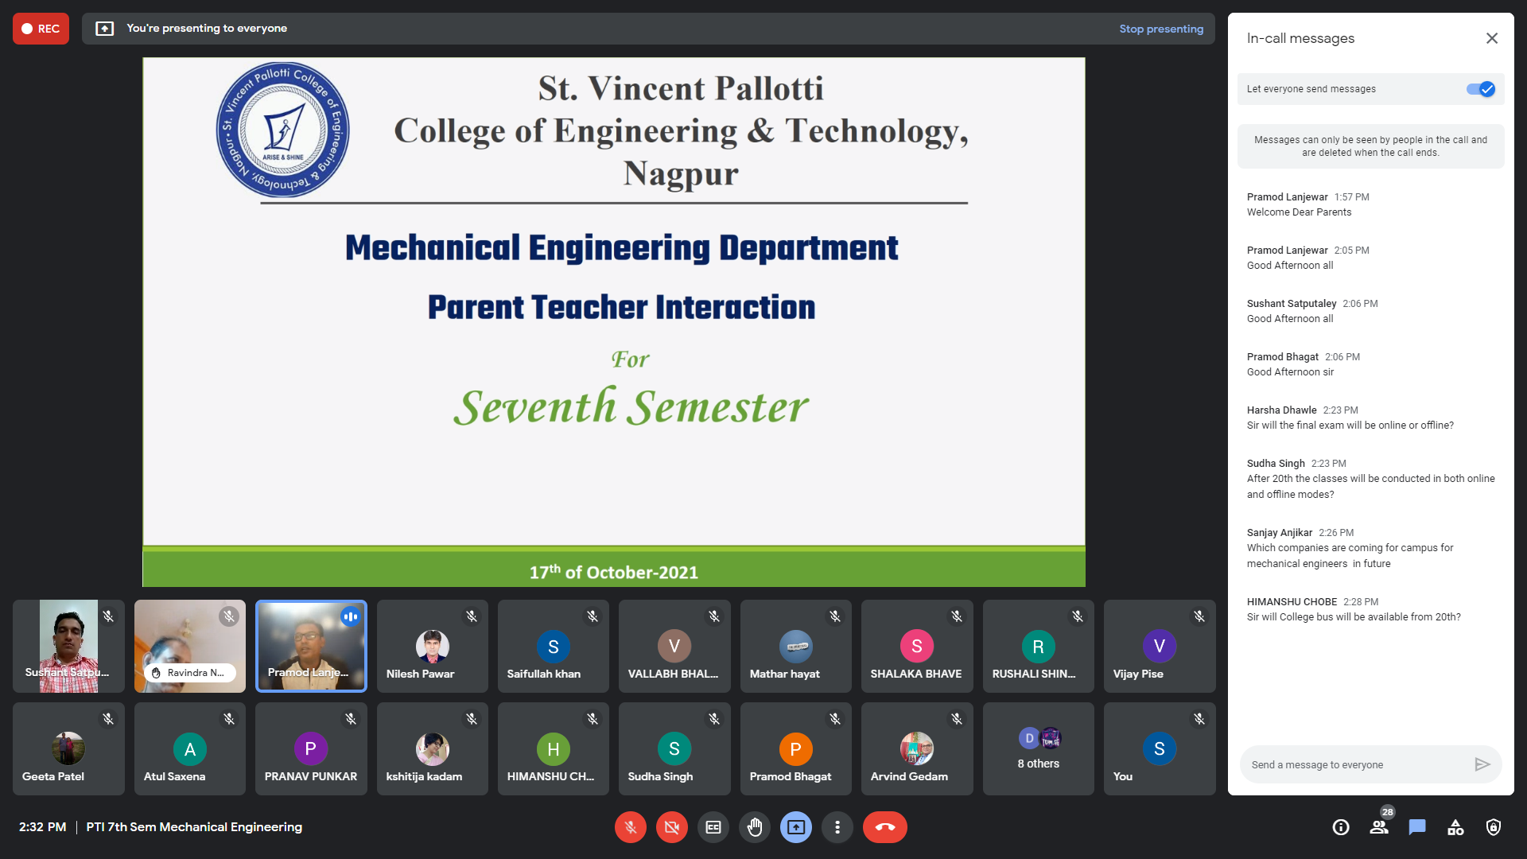Toggle Let everyone send messages switch

[1481, 89]
